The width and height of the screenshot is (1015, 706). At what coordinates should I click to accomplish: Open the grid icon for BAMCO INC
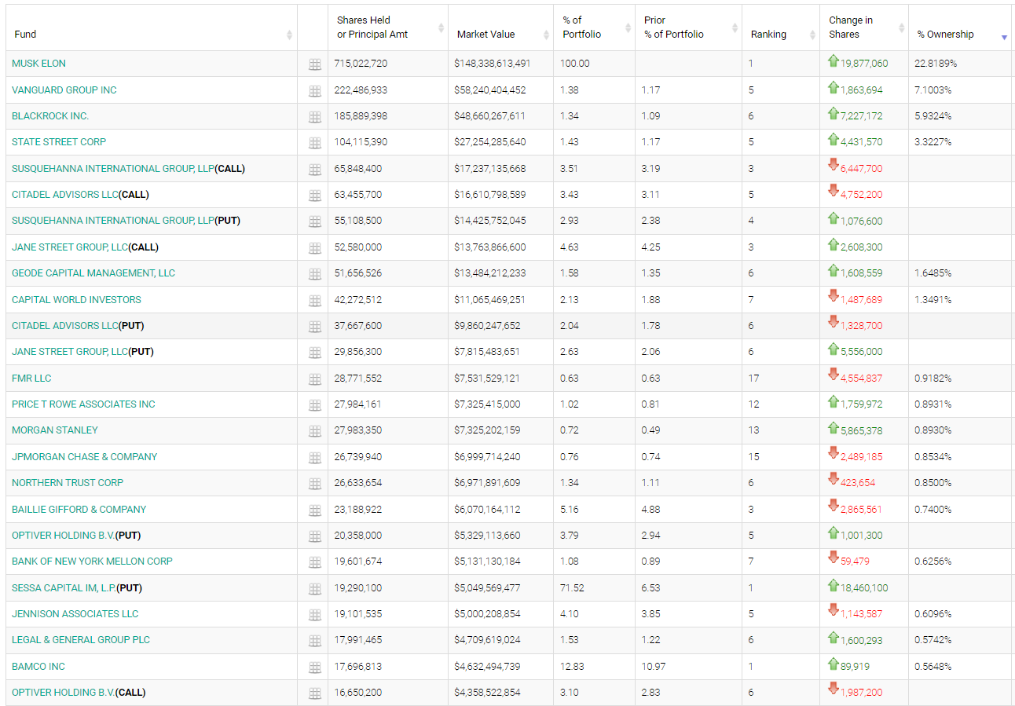[x=315, y=668]
